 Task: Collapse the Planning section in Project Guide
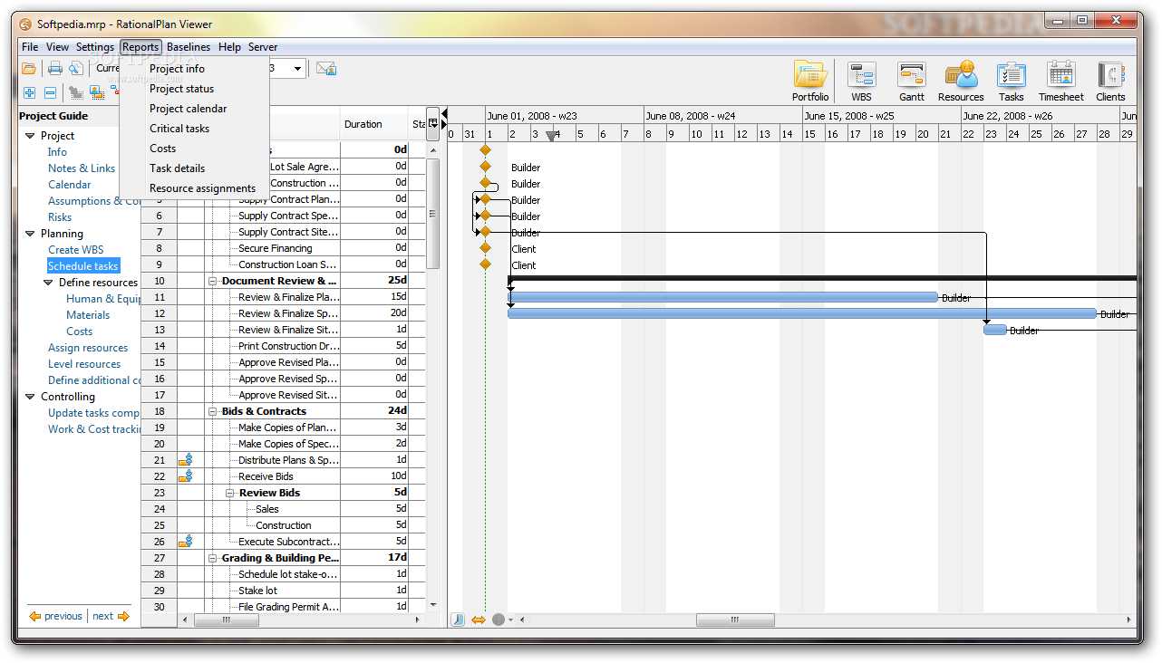[x=30, y=234]
